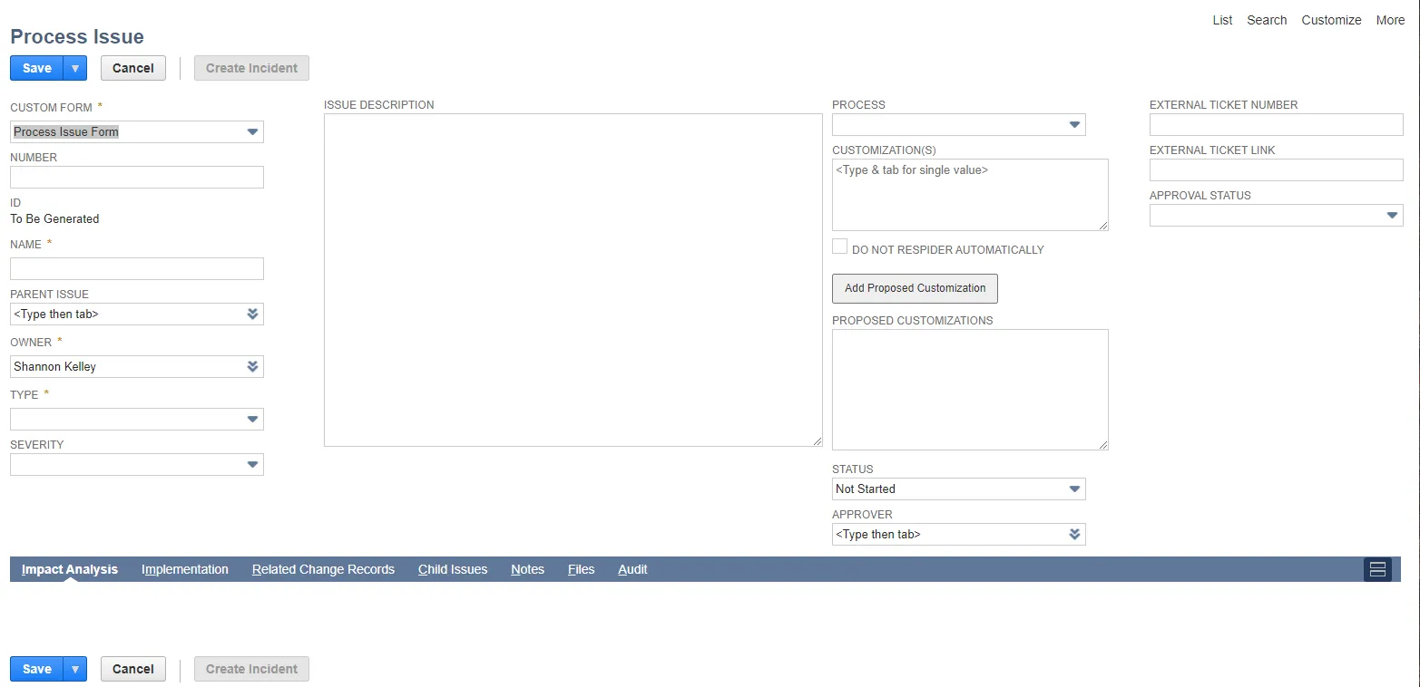Viewport: 1420px width, 687px height.
Task: Click the Name input field
Action: tap(137, 268)
